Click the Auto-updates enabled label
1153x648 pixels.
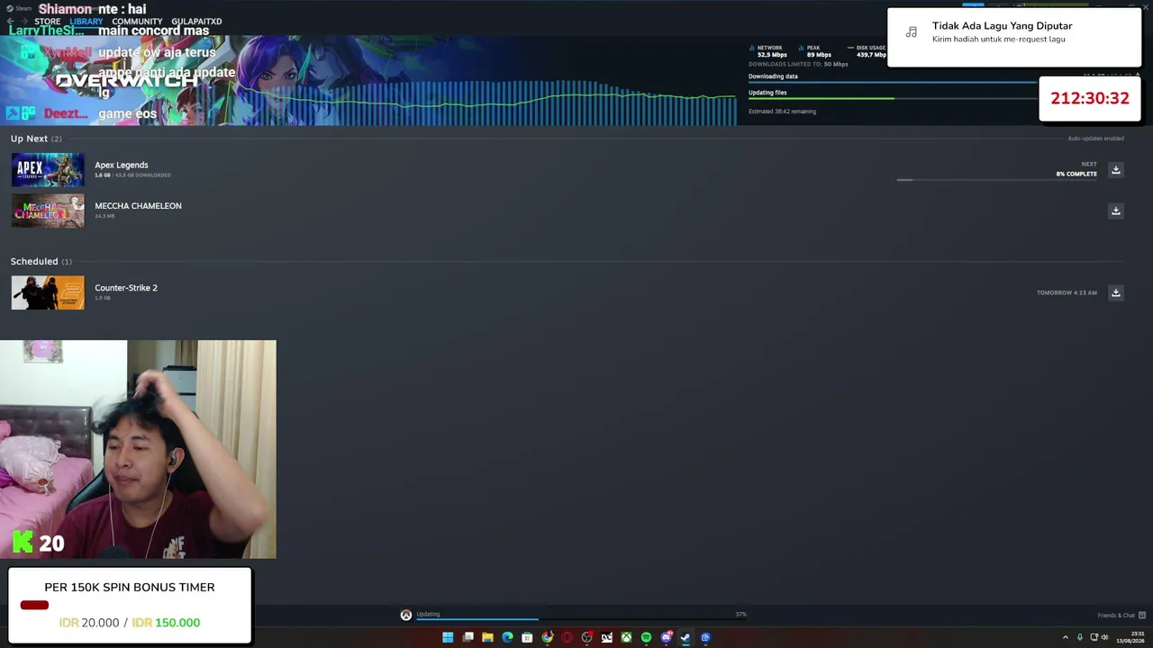(x=1095, y=139)
